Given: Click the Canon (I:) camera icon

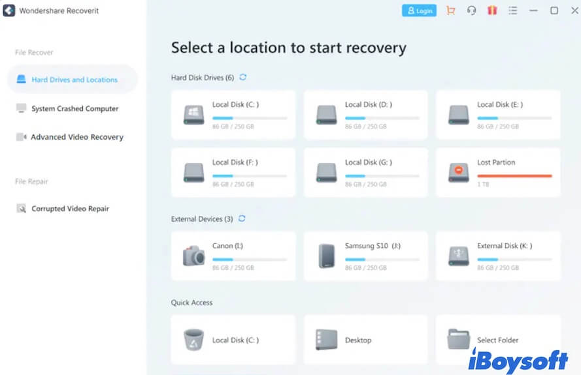Looking at the screenshot, I should [194, 256].
